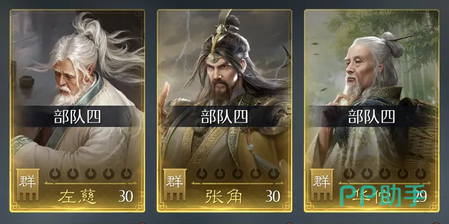Viewport: 449px width, 224px height.
Task: Select the last star slot on 张角's card
Action: [x=274, y=173]
